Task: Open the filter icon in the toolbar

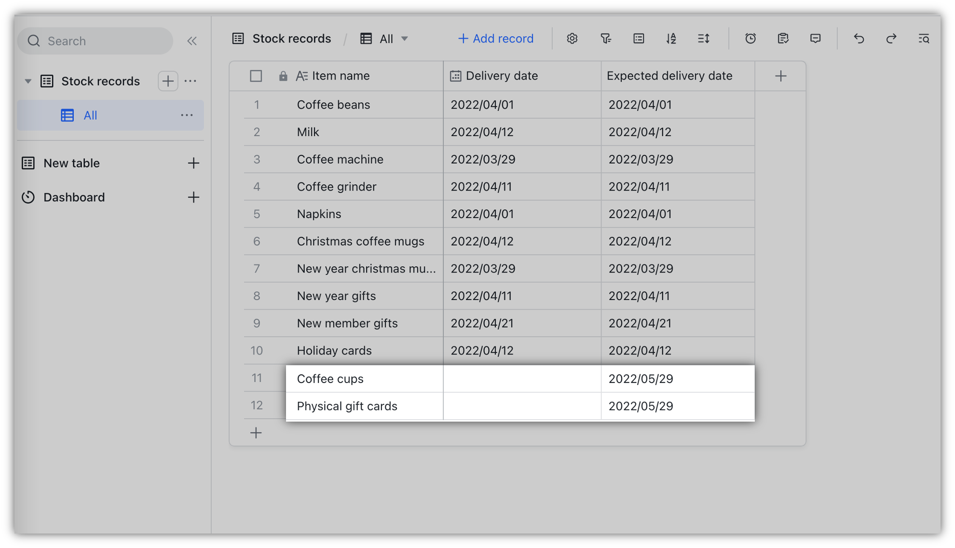Action: 605,39
